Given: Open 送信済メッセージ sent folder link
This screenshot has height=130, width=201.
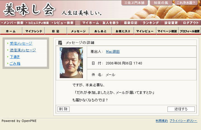Looking at the screenshot, I should point(23,50).
